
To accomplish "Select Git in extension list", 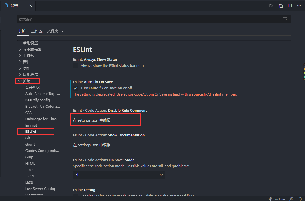I will point(28,138).
